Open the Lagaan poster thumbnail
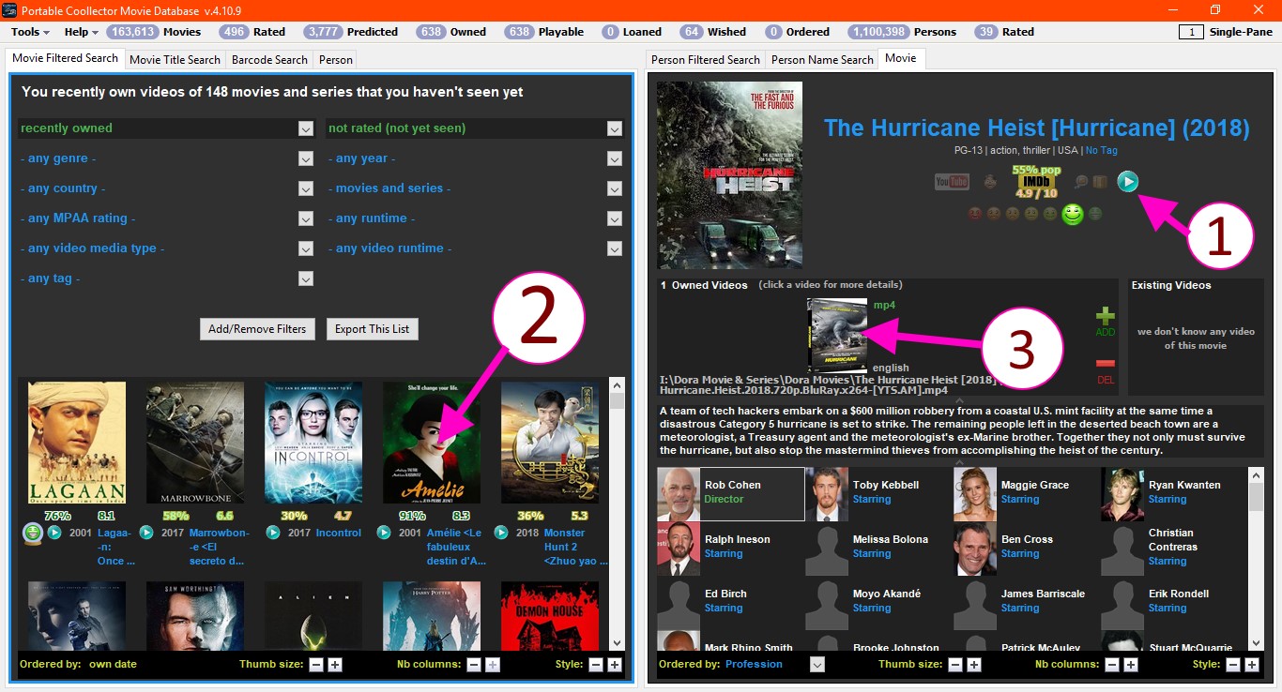The width and height of the screenshot is (1282, 692). click(x=77, y=443)
